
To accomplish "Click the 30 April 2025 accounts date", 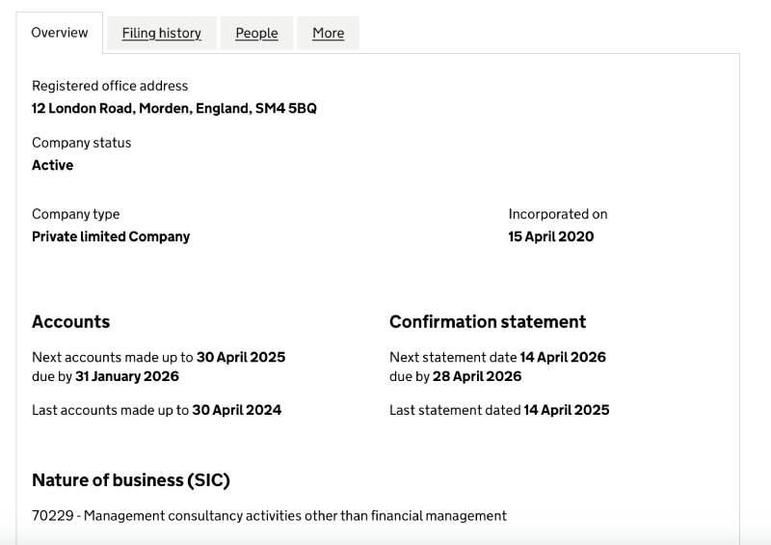I will pos(241,357).
